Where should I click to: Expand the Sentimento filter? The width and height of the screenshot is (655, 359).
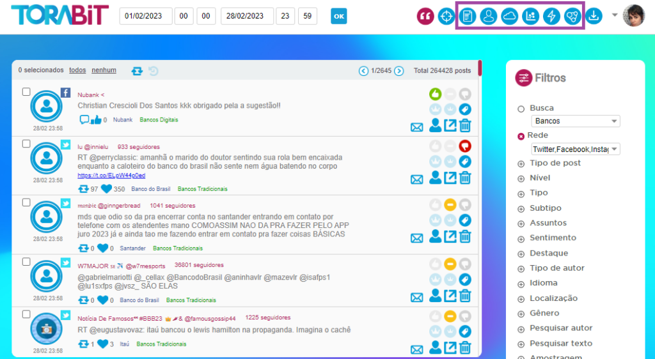click(x=521, y=239)
